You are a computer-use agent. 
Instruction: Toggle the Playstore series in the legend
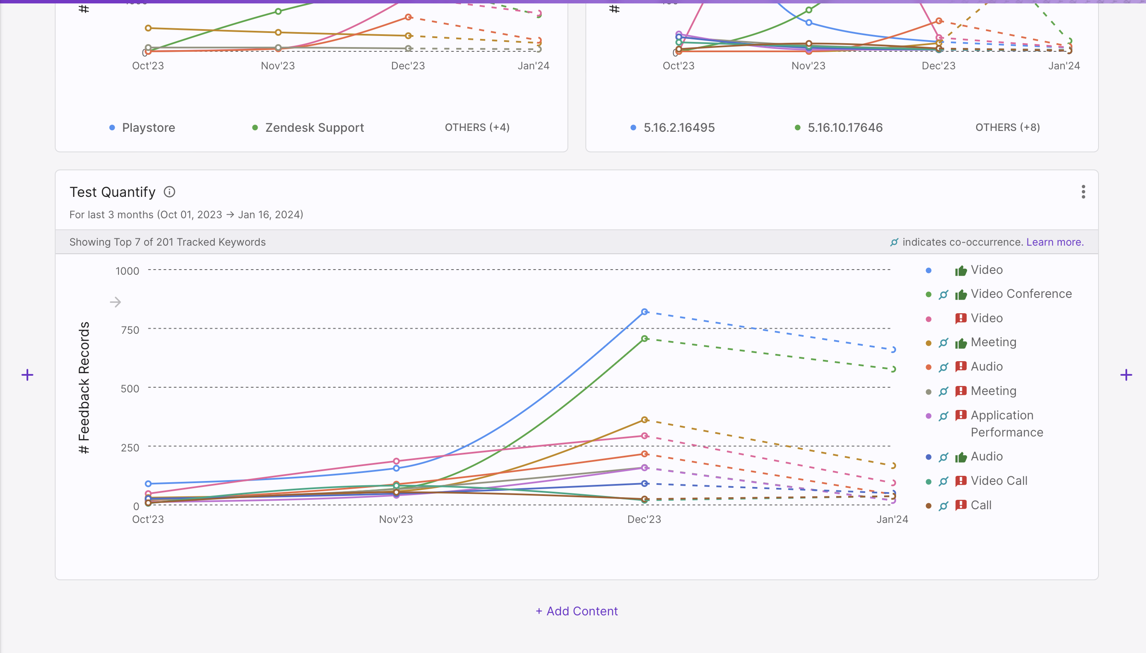(x=143, y=128)
